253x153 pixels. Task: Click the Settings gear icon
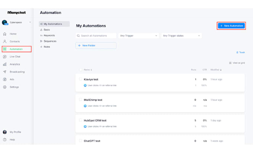[x=5, y=87]
